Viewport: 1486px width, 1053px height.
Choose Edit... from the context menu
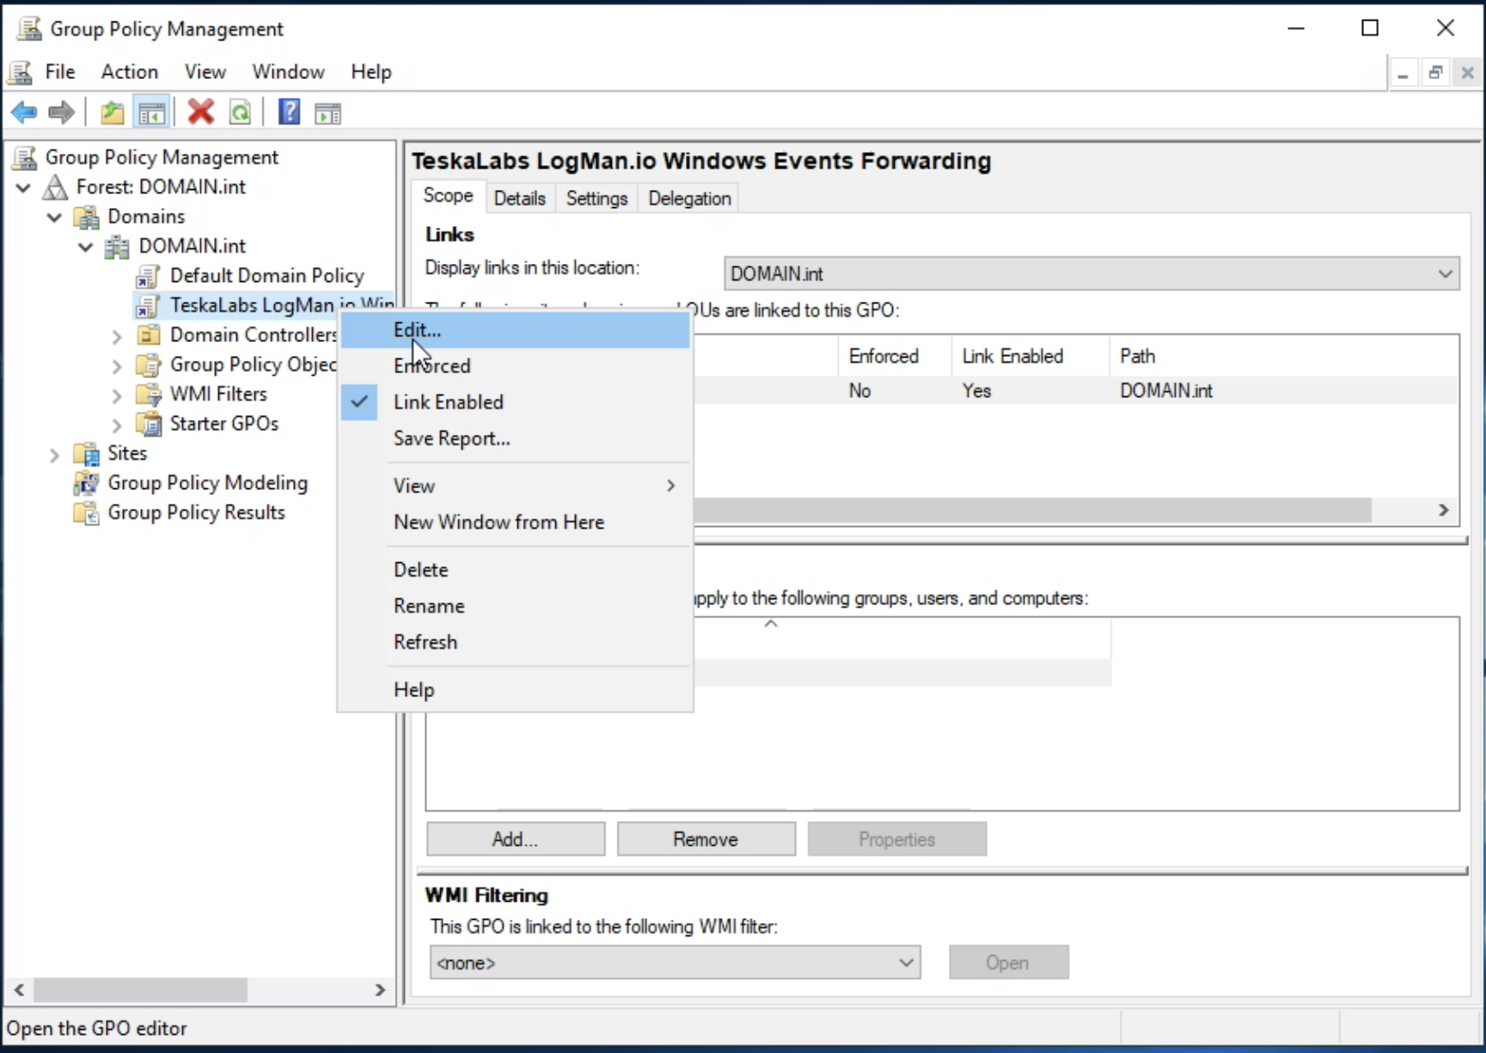[515, 330]
